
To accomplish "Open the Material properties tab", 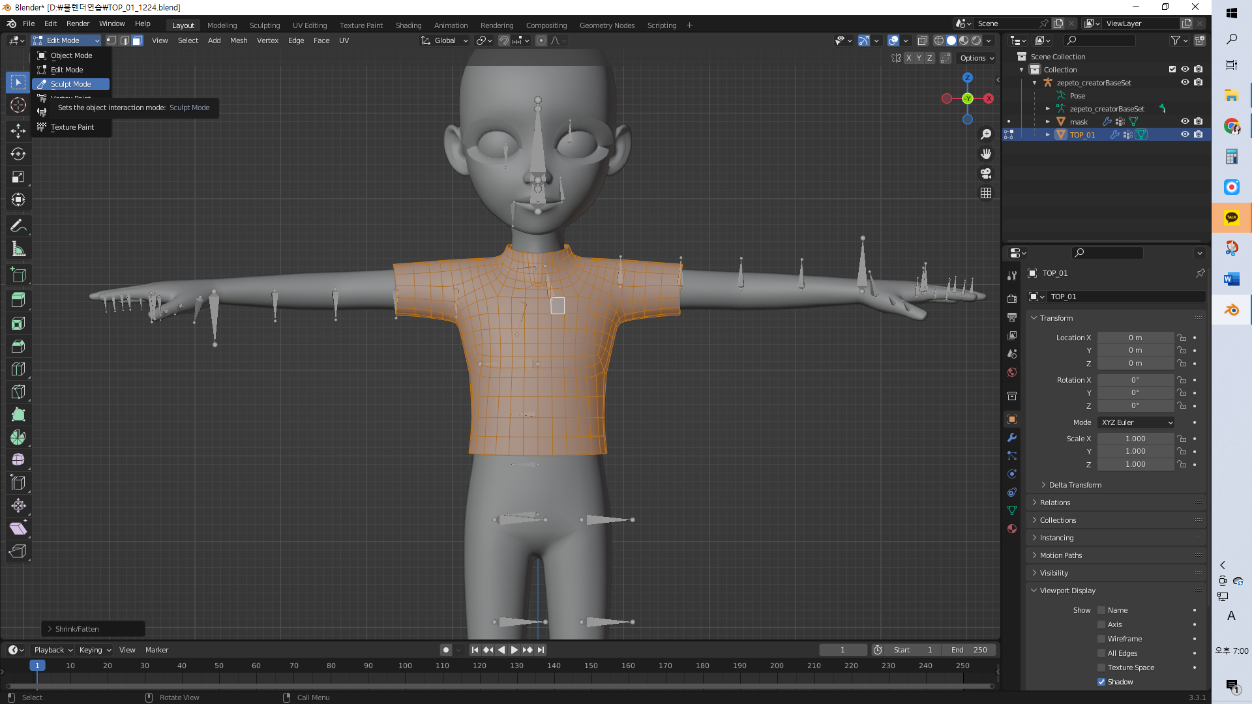I will (1012, 529).
